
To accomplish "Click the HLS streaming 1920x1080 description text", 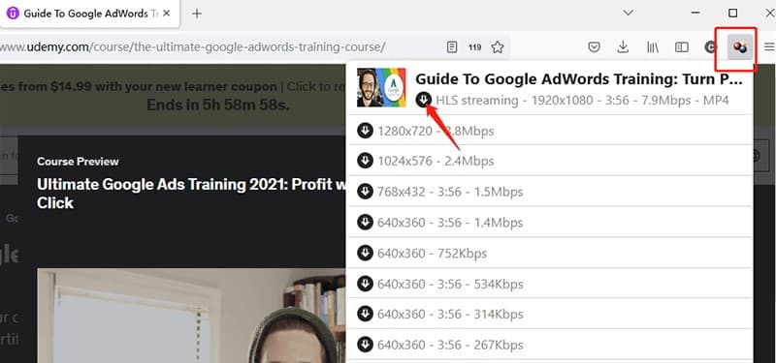I will 583,101.
